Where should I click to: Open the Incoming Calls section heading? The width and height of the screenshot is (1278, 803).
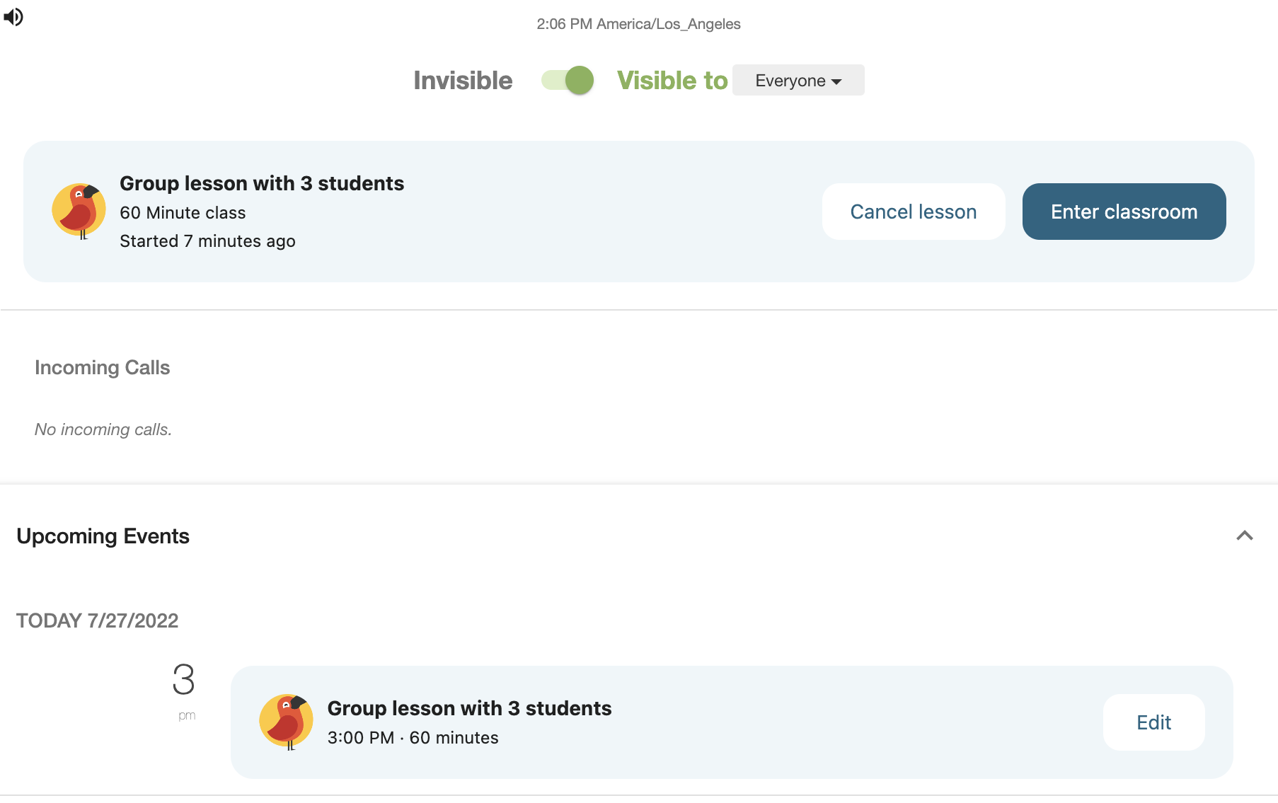[103, 368]
